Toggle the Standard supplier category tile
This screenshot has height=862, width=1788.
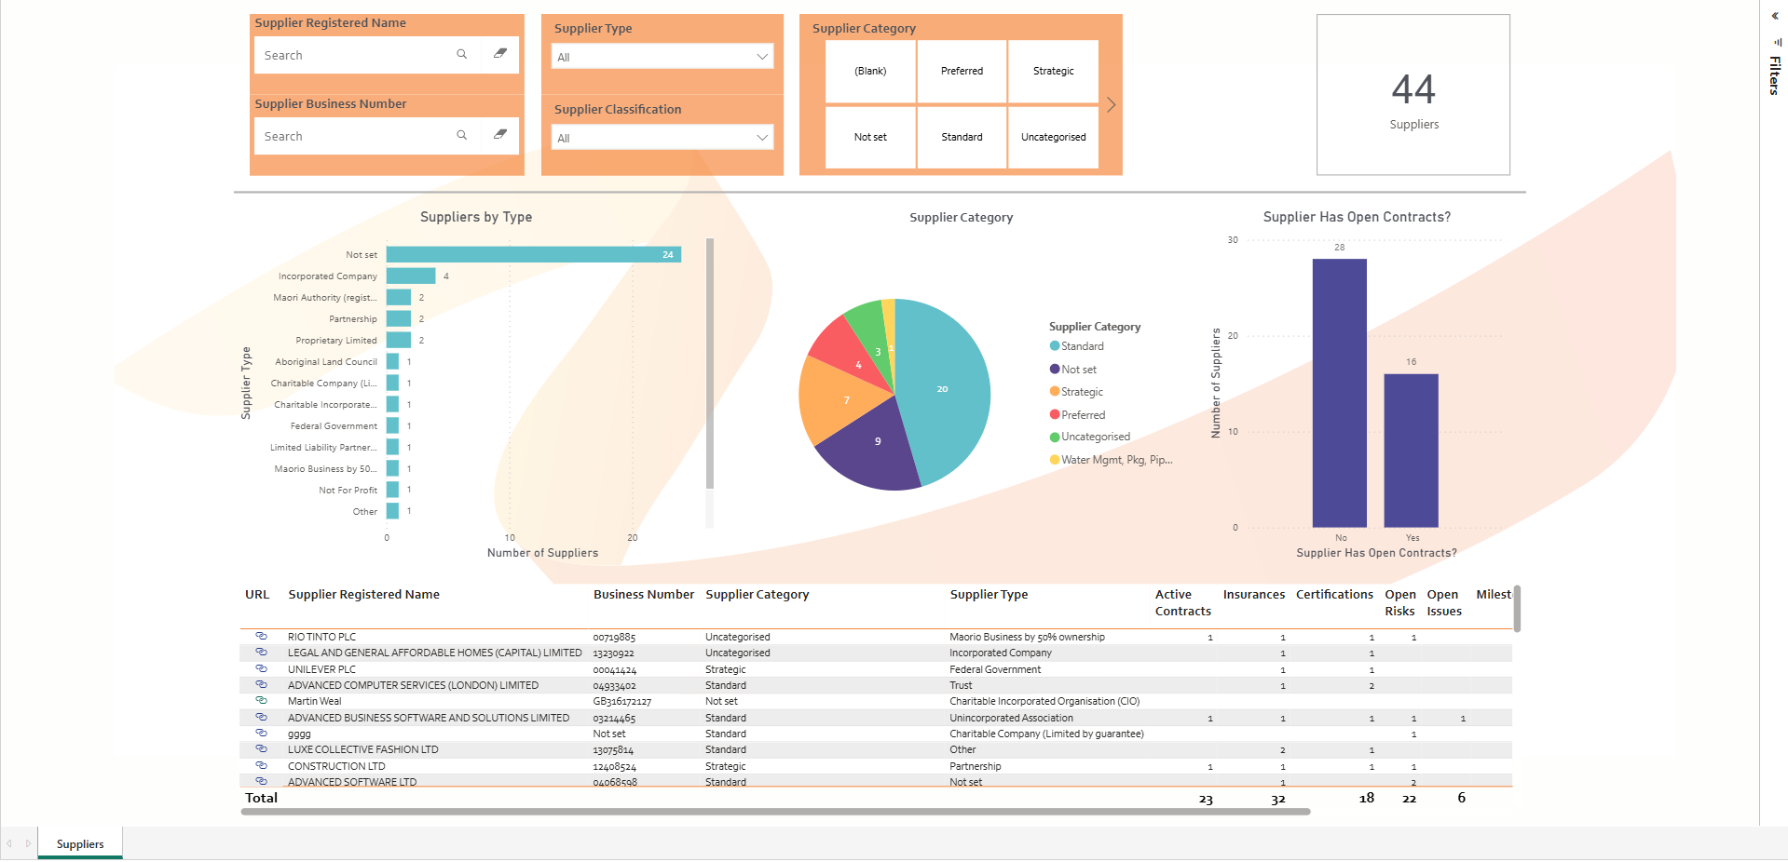coord(962,137)
